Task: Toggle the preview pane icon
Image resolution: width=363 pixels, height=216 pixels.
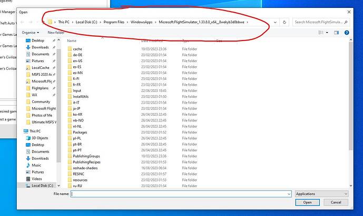Action: click(336, 33)
